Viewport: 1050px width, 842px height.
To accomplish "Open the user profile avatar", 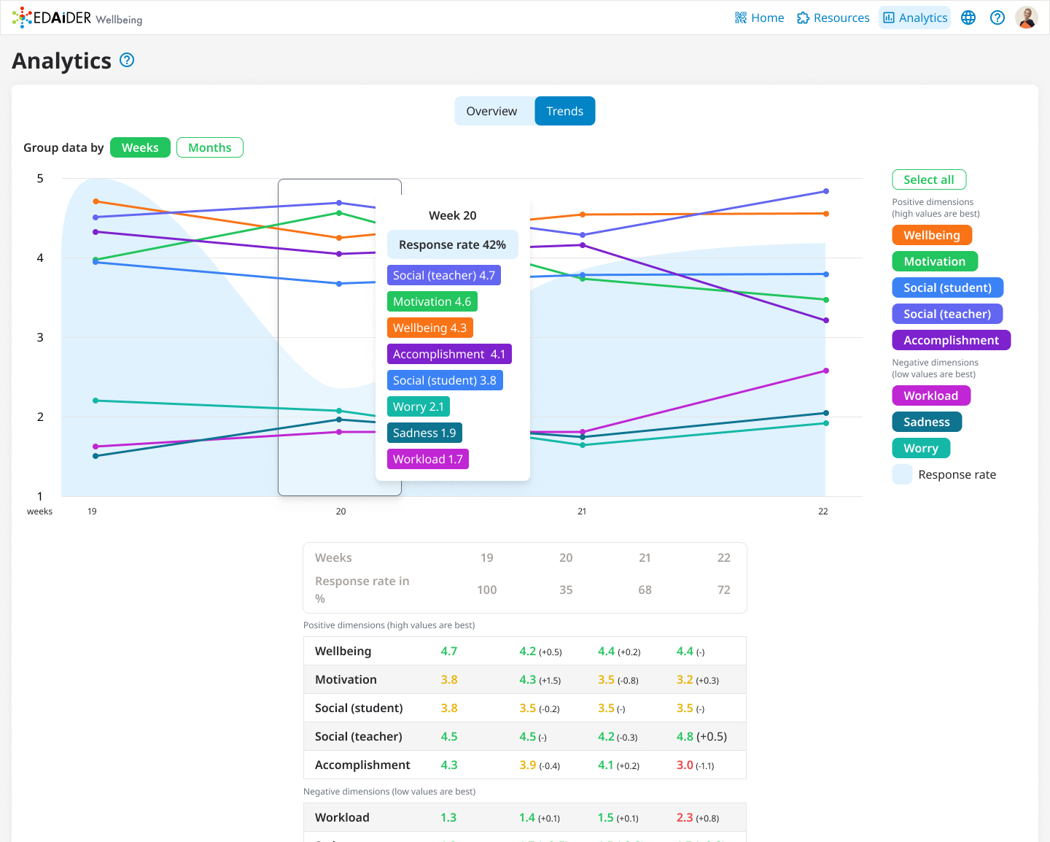I will click(x=1027, y=18).
